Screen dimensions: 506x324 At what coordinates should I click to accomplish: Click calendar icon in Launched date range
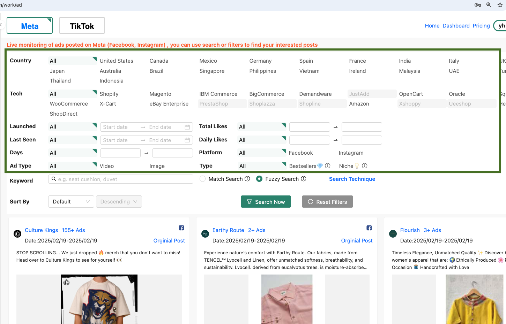point(187,127)
